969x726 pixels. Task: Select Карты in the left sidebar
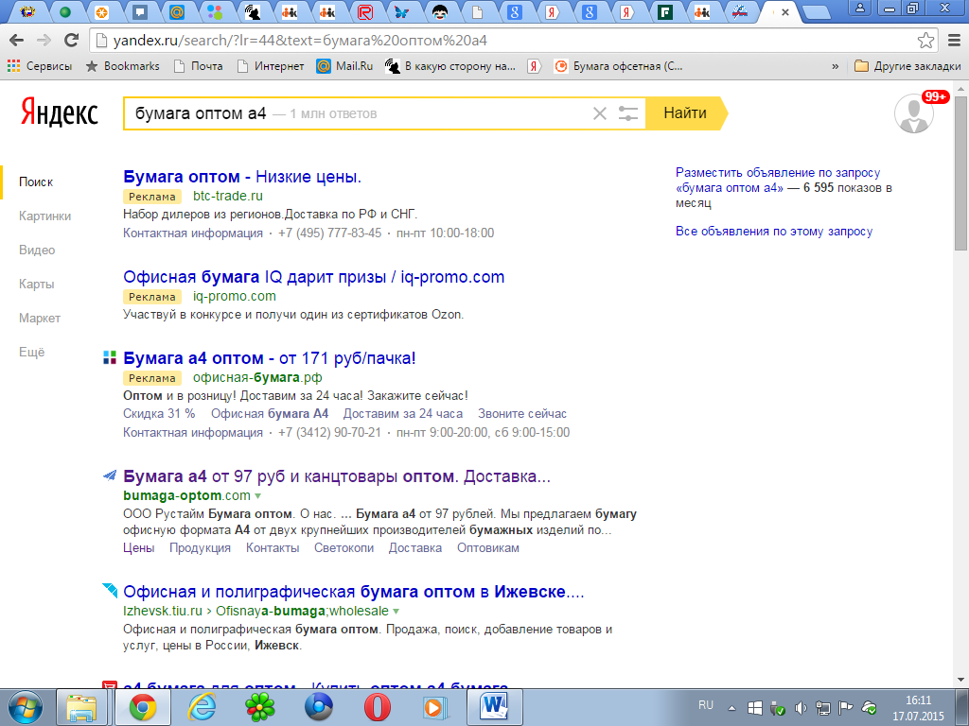[37, 284]
